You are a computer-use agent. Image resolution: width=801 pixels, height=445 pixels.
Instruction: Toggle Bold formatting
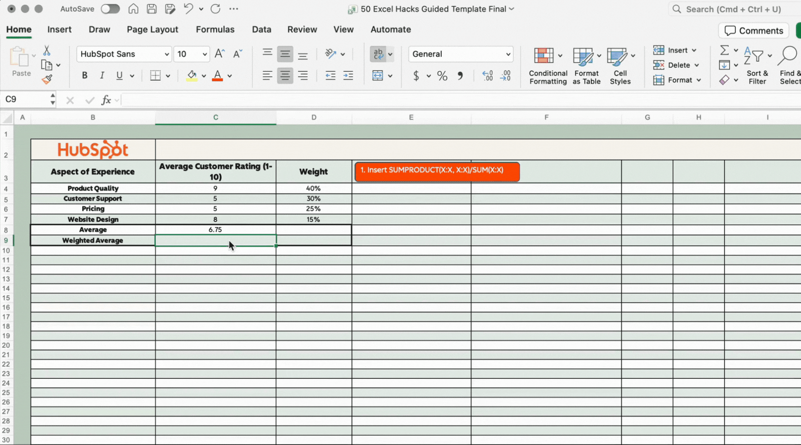point(84,76)
